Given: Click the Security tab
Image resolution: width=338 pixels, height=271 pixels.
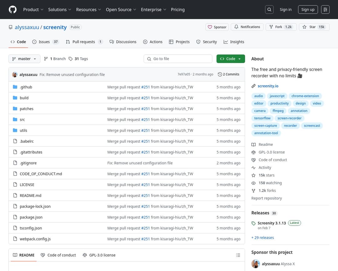Looking at the screenshot, I should pyautogui.click(x=207, y=42).
